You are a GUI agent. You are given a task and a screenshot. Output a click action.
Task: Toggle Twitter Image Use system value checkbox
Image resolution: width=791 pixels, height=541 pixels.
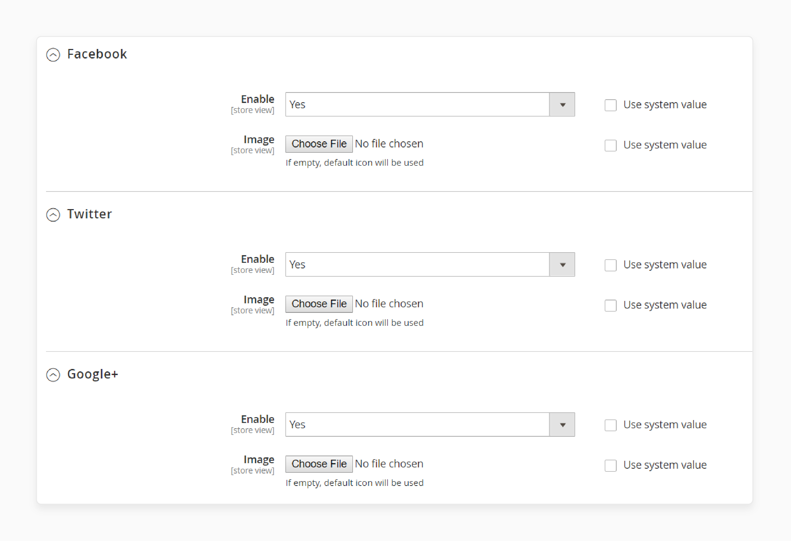[610, 305]
